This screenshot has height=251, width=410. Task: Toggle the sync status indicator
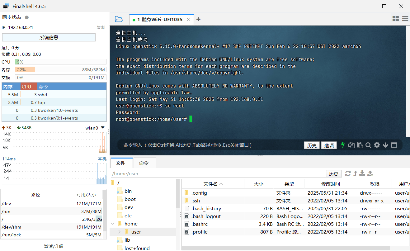(27, 17)
